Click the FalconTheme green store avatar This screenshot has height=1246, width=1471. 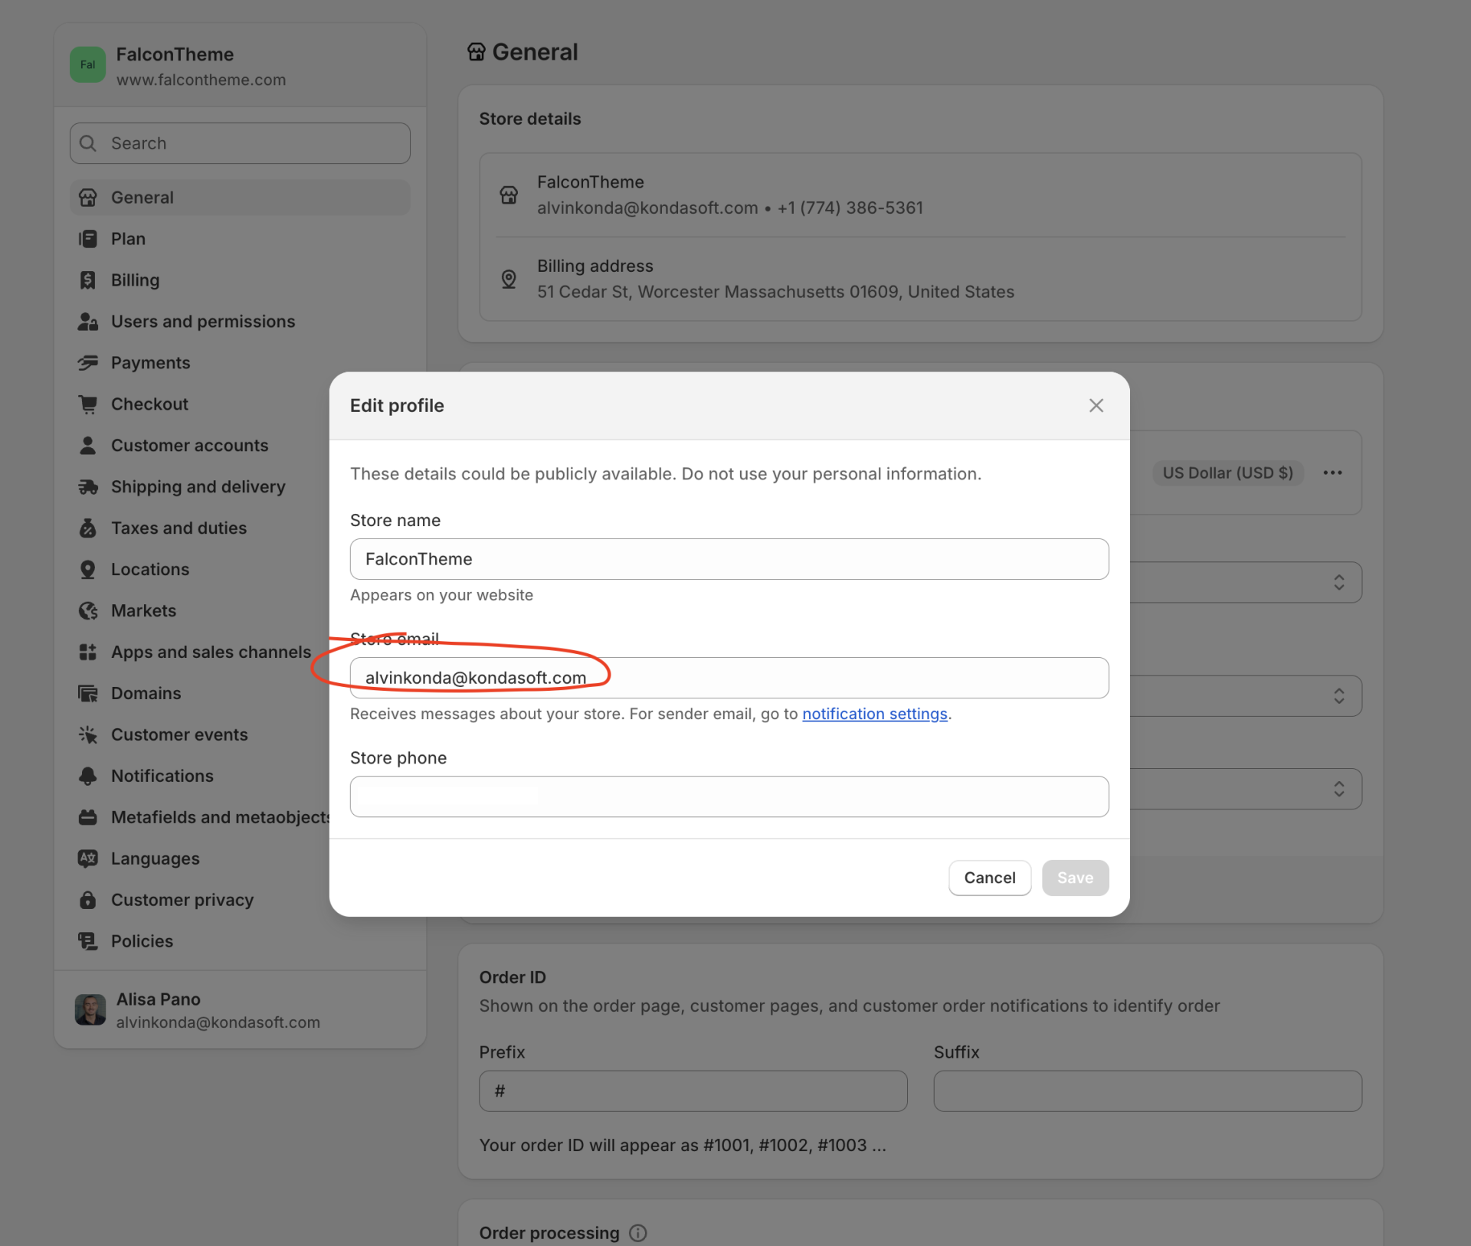pyautogui.click(x=88, y=65)
